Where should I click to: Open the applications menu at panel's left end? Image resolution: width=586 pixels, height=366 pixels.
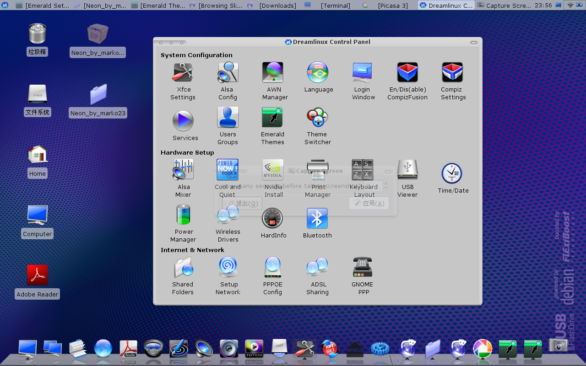5,5
